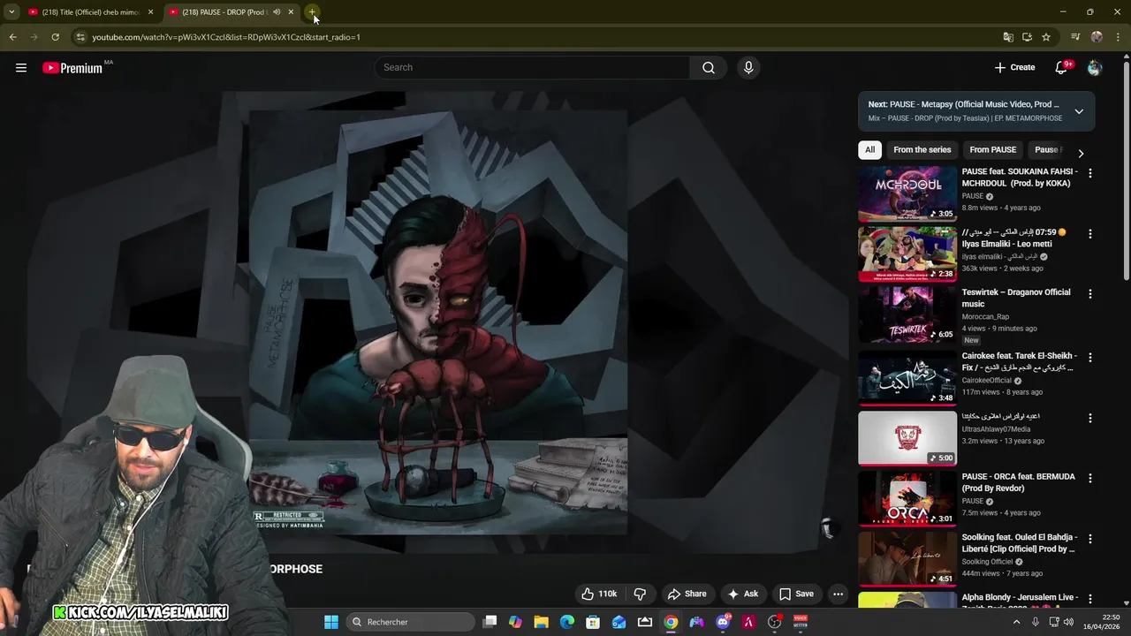This screenshot has height=636, width=1131.
Task: Open Windows Start menu
Action: tap(330, 622)
